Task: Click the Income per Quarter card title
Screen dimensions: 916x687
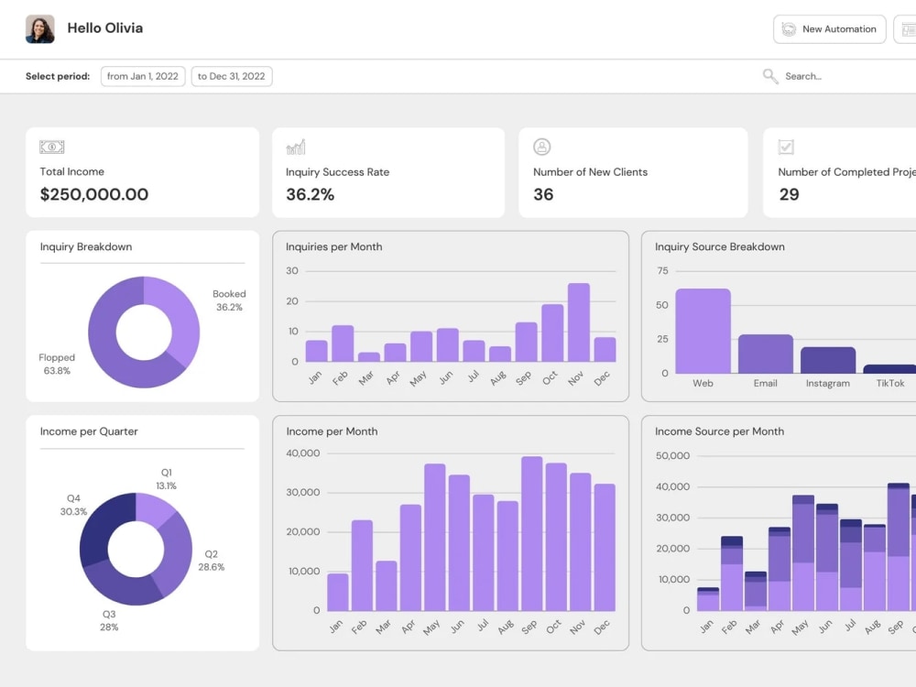Action: click(89, 431)
